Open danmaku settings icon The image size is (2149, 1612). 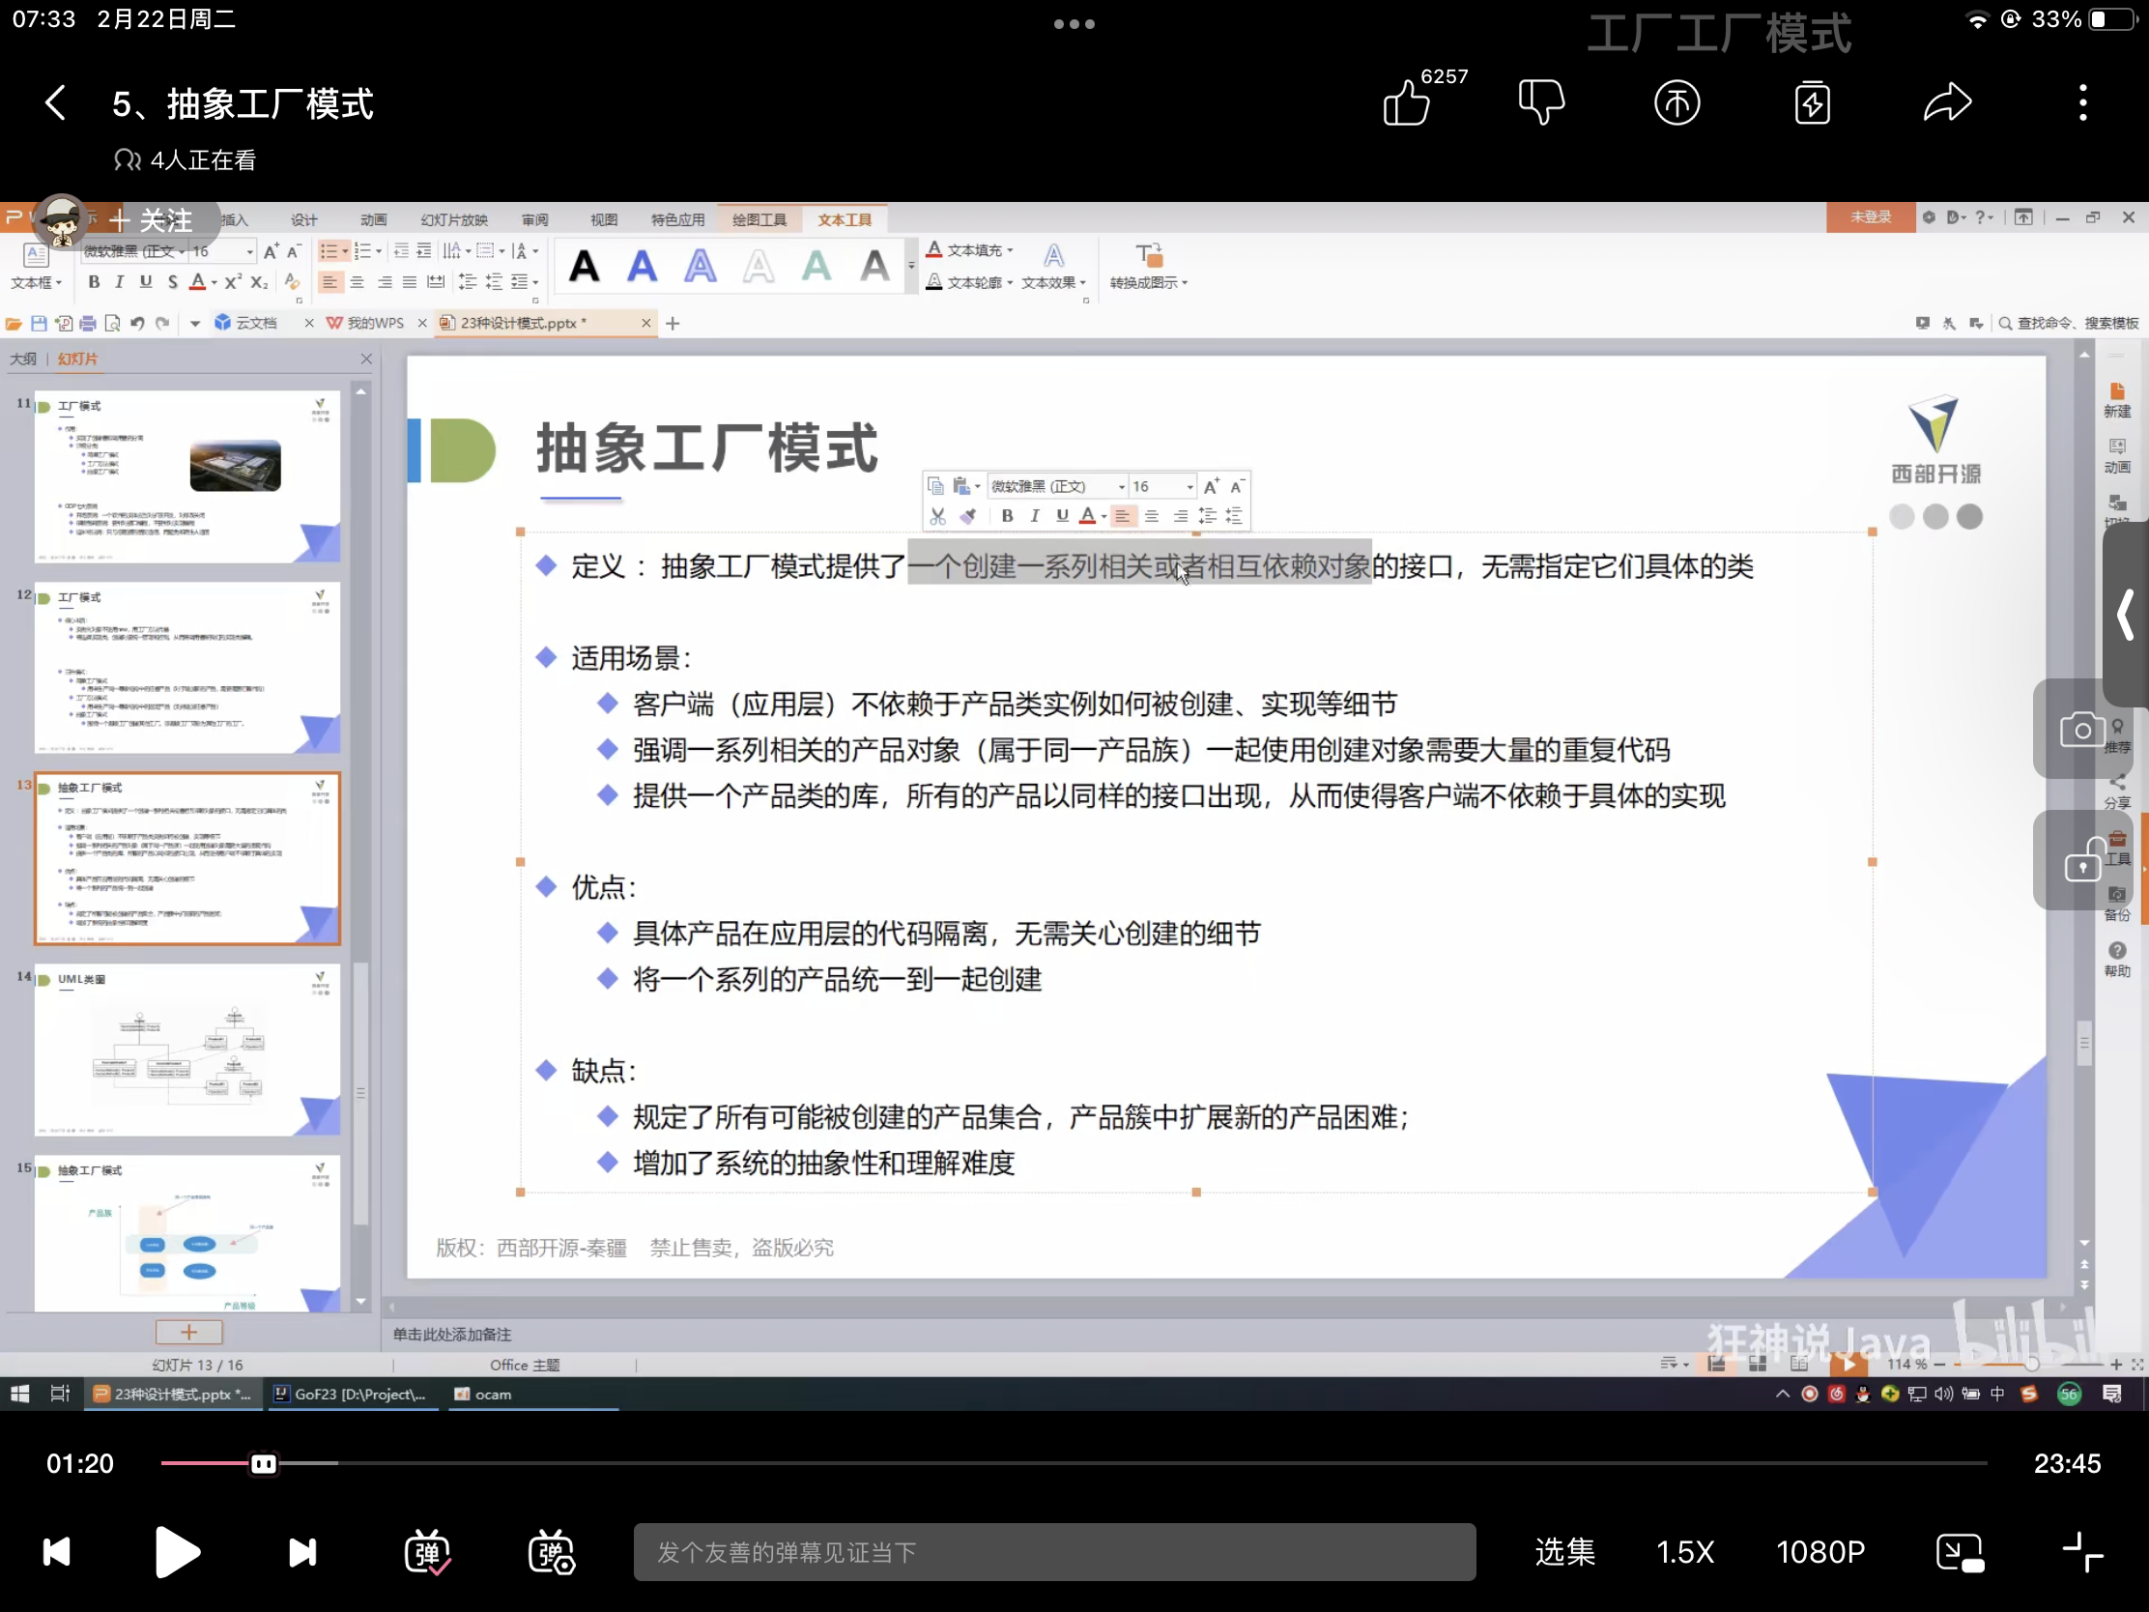pyautogui.click(x=551, y=1552)
